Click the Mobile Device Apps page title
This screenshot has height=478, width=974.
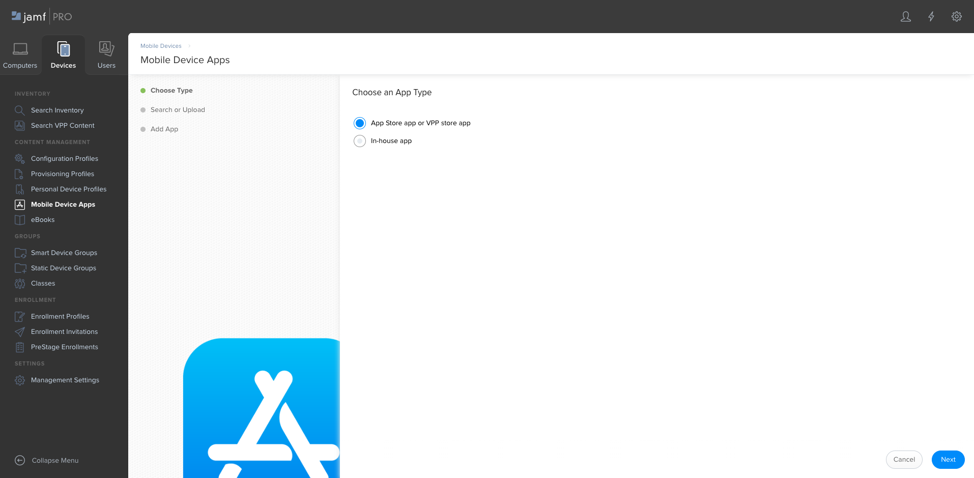coord(185,60)
